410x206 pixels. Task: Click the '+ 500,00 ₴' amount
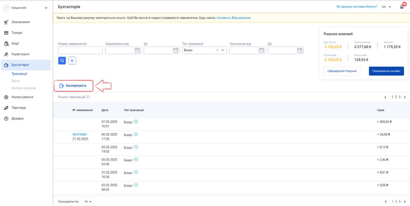[x=385, y=122]
